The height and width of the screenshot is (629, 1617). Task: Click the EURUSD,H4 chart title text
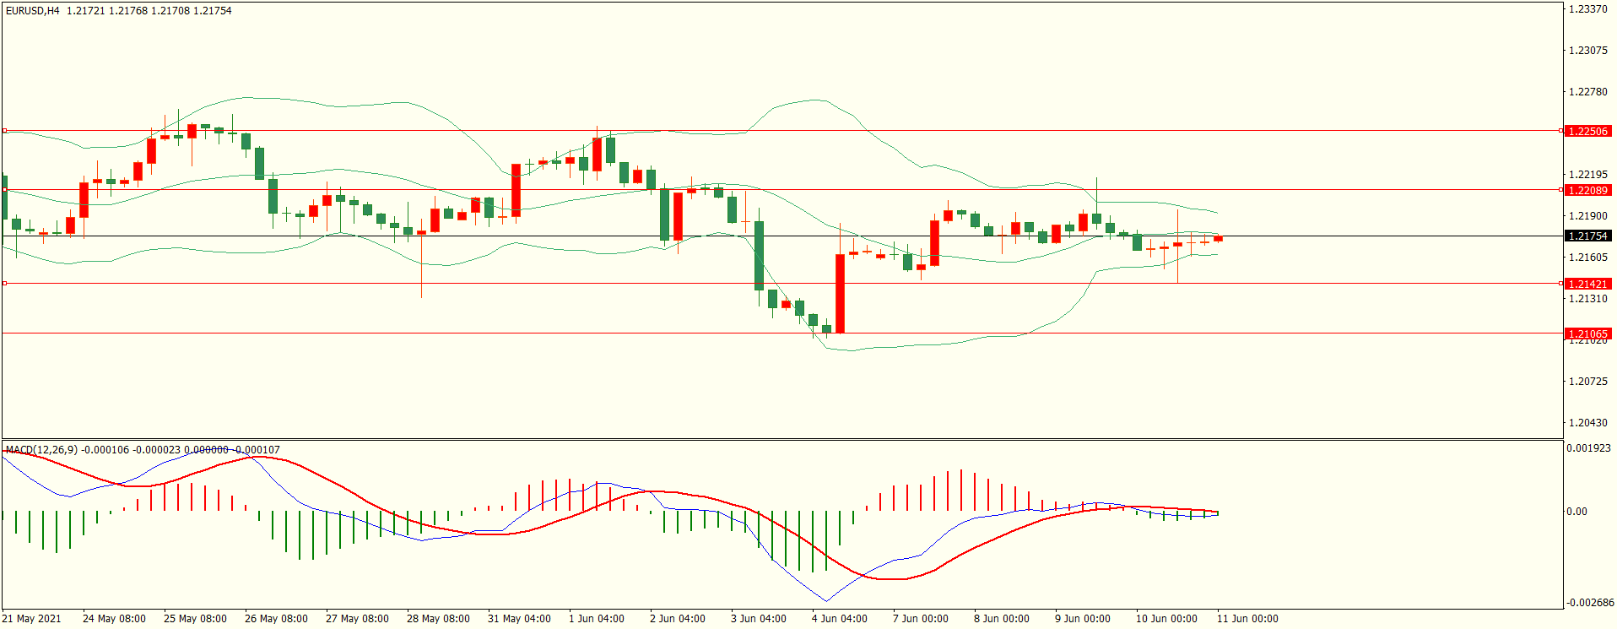[x=33, y=11]
